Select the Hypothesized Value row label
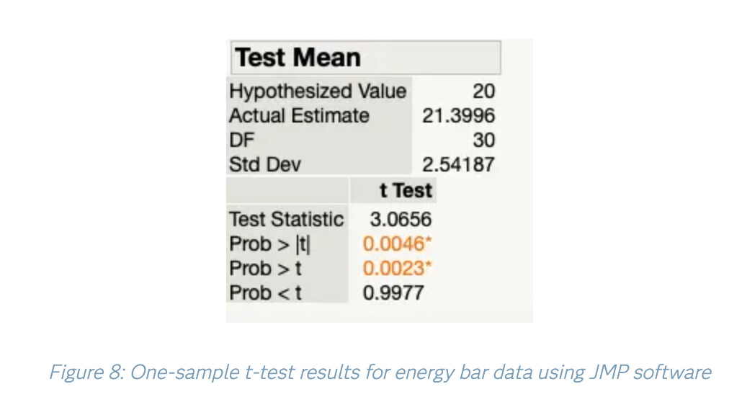This screenshot has height=402, width=742. [x=318, y=91]
